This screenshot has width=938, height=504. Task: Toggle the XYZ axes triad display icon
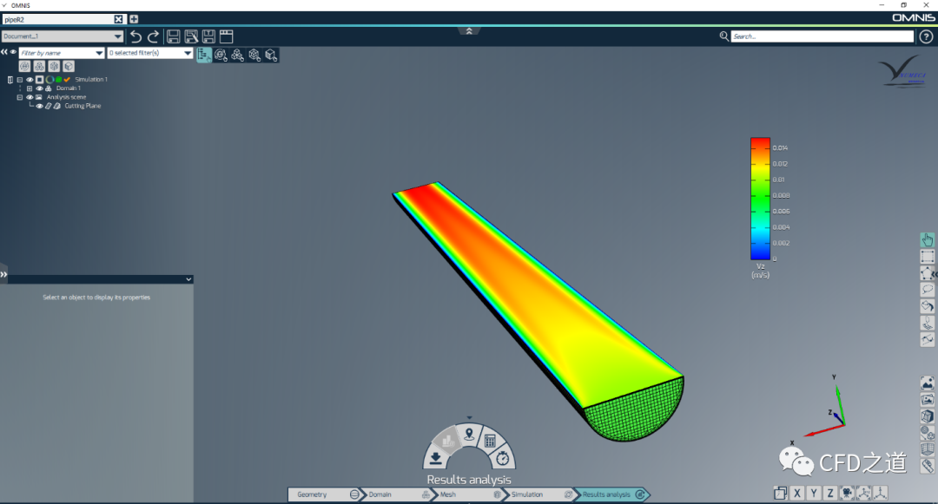863,493
